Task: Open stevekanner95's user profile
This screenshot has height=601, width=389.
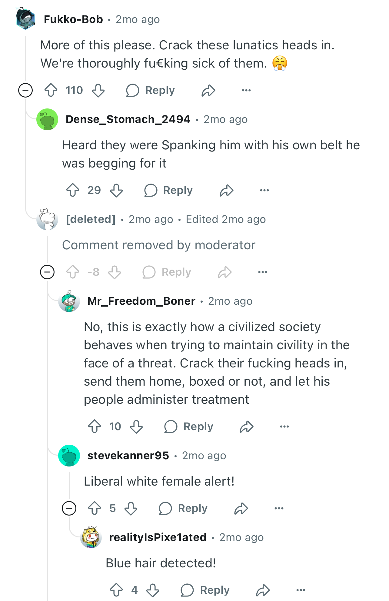Action: click(x=128, y=456)
